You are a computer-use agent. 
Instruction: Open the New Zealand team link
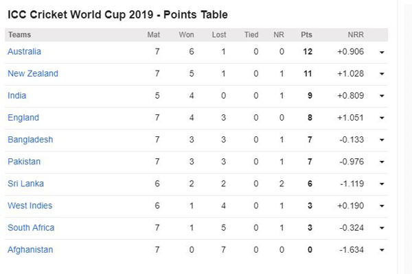click(x=33, y=73)
